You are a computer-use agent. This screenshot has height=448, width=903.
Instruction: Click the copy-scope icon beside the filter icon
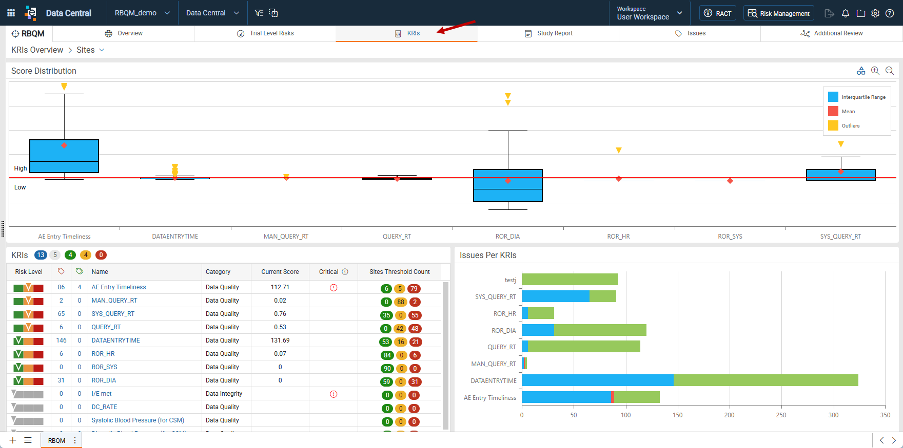point(273,13)
